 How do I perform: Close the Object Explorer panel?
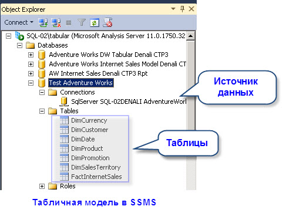coord(191,9)
